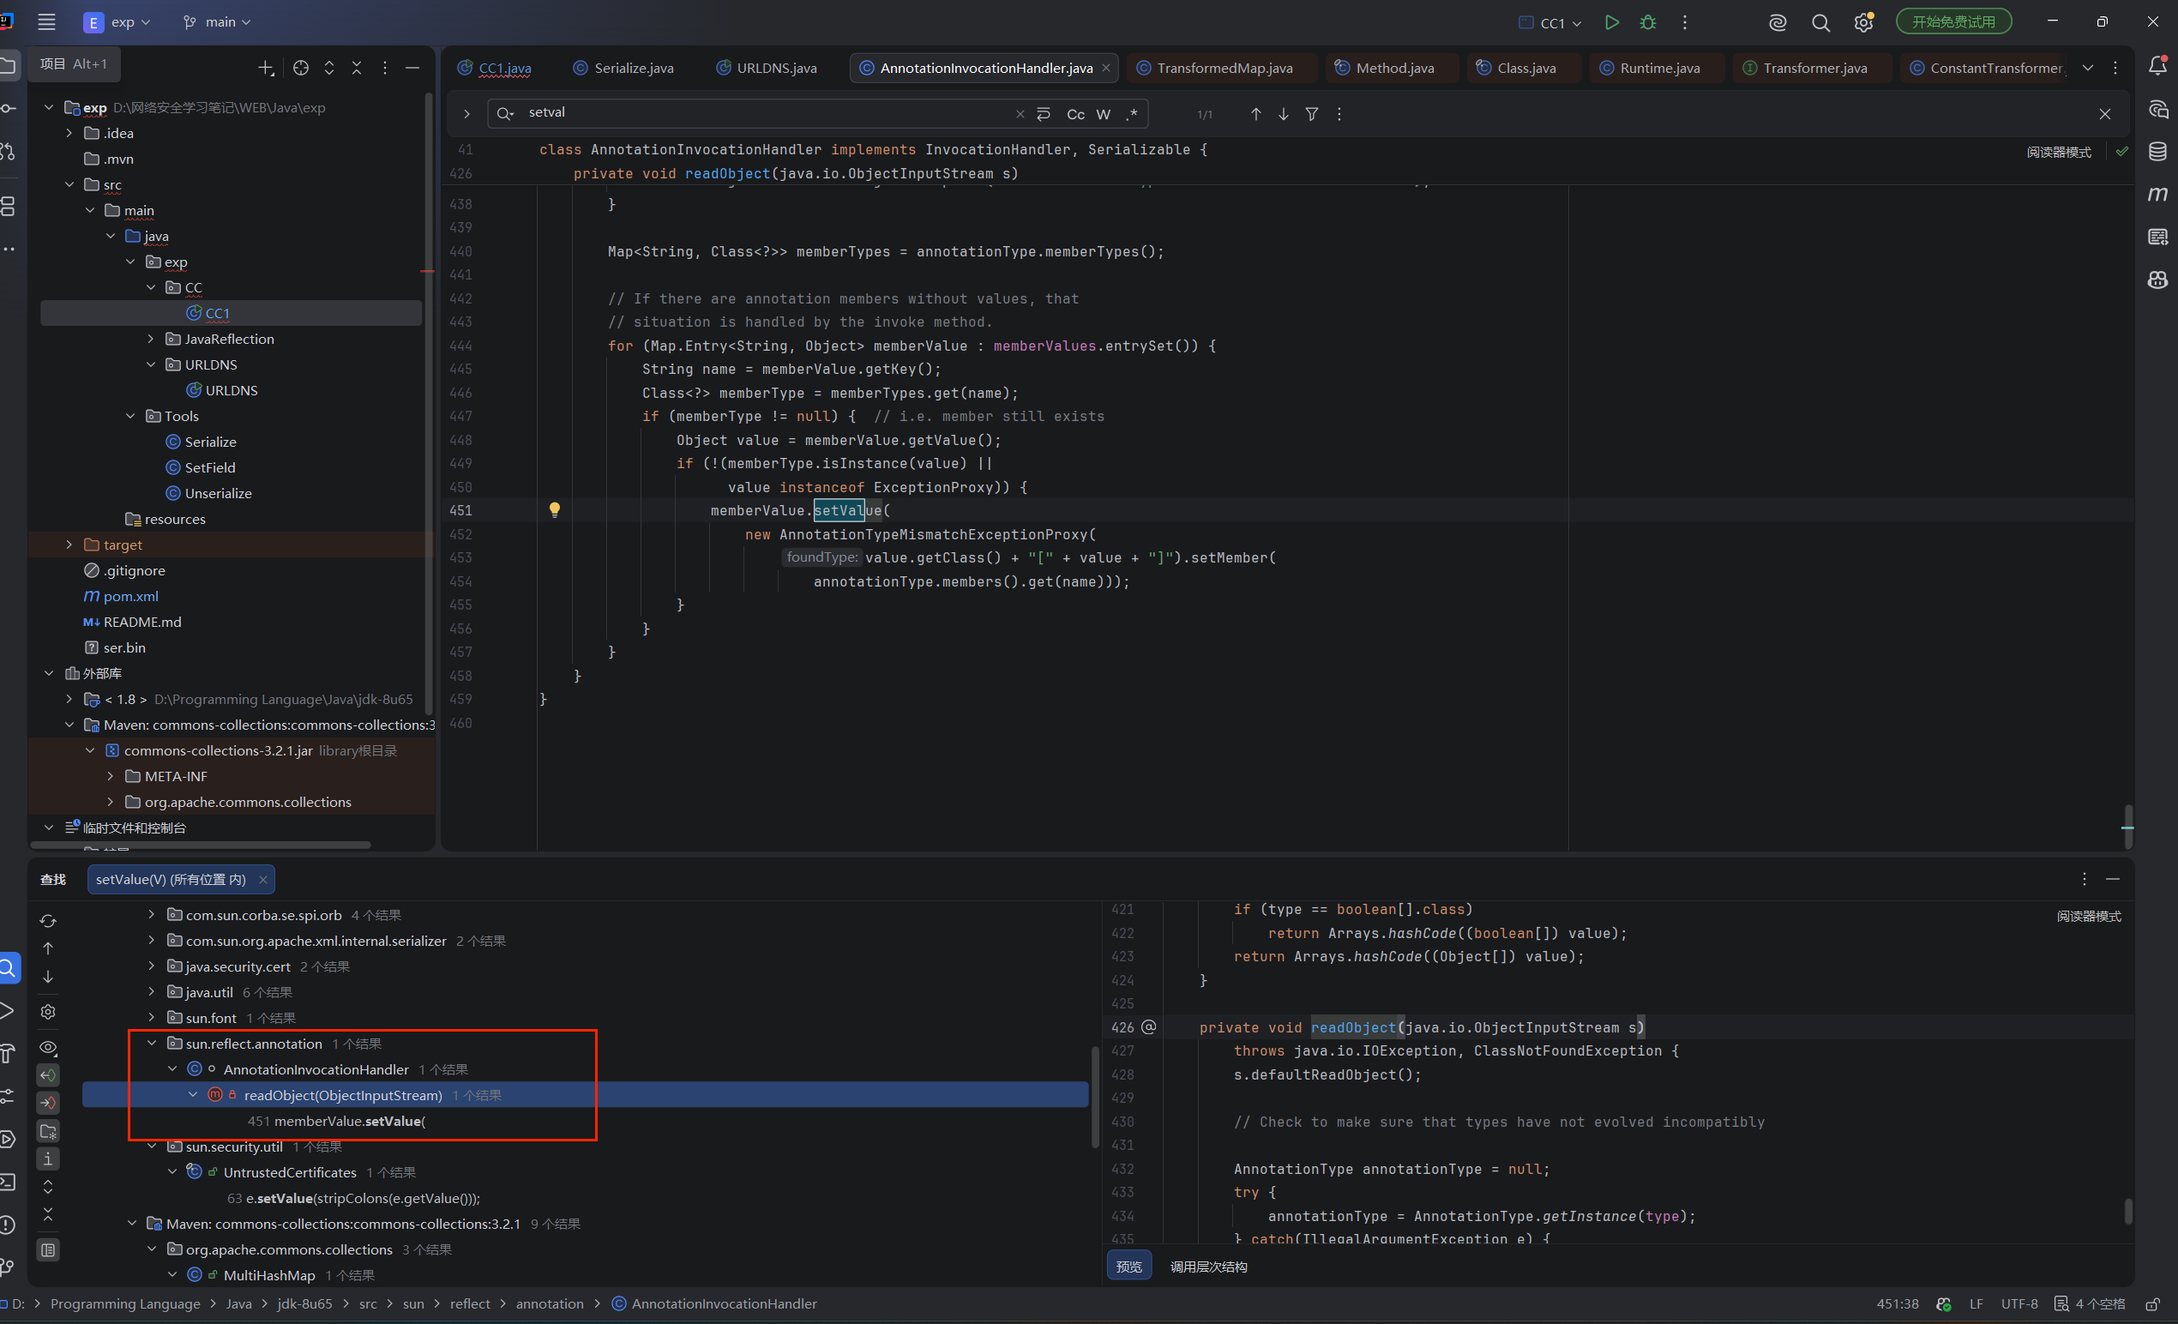This screenshot has height=1324, width=2178.
Task: Open the main branch dropdown
Action: [218, 22]
